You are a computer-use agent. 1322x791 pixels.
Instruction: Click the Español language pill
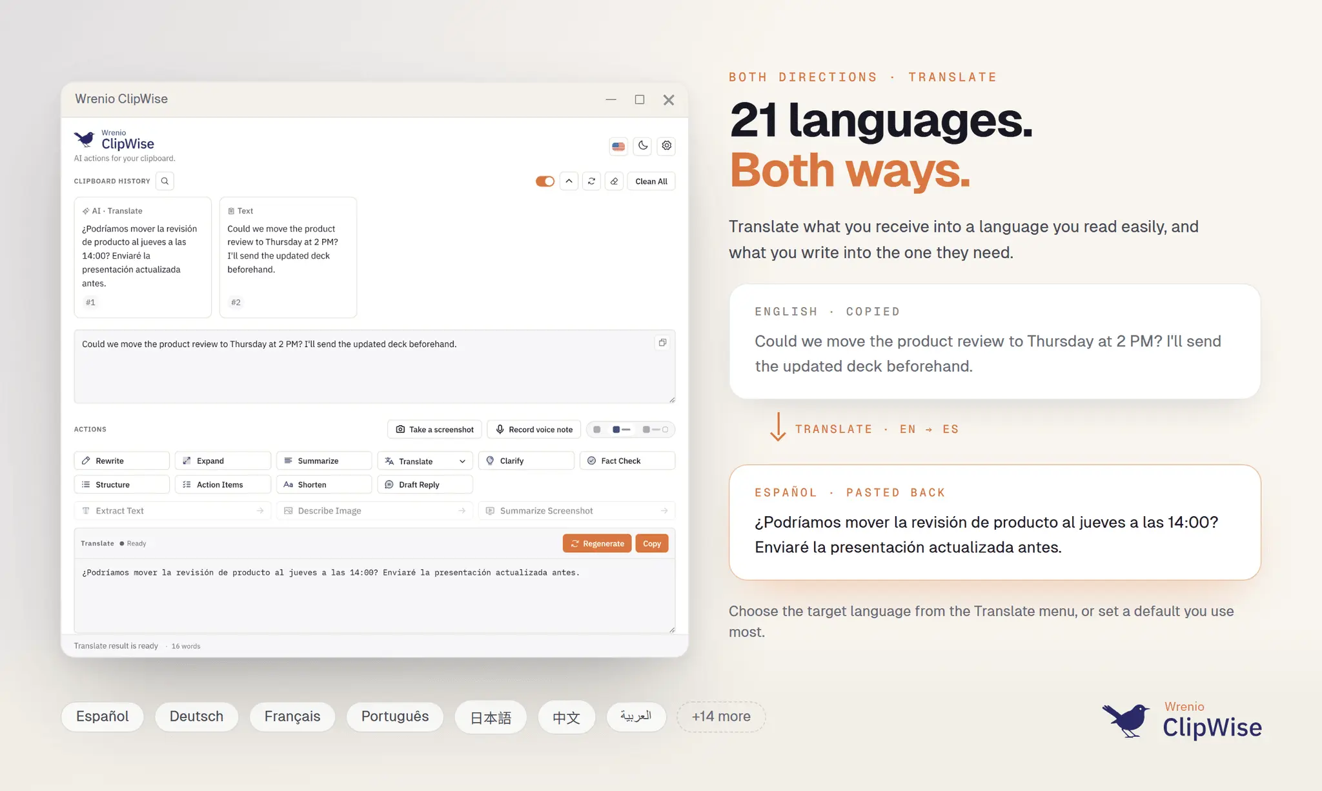[102, 717]
